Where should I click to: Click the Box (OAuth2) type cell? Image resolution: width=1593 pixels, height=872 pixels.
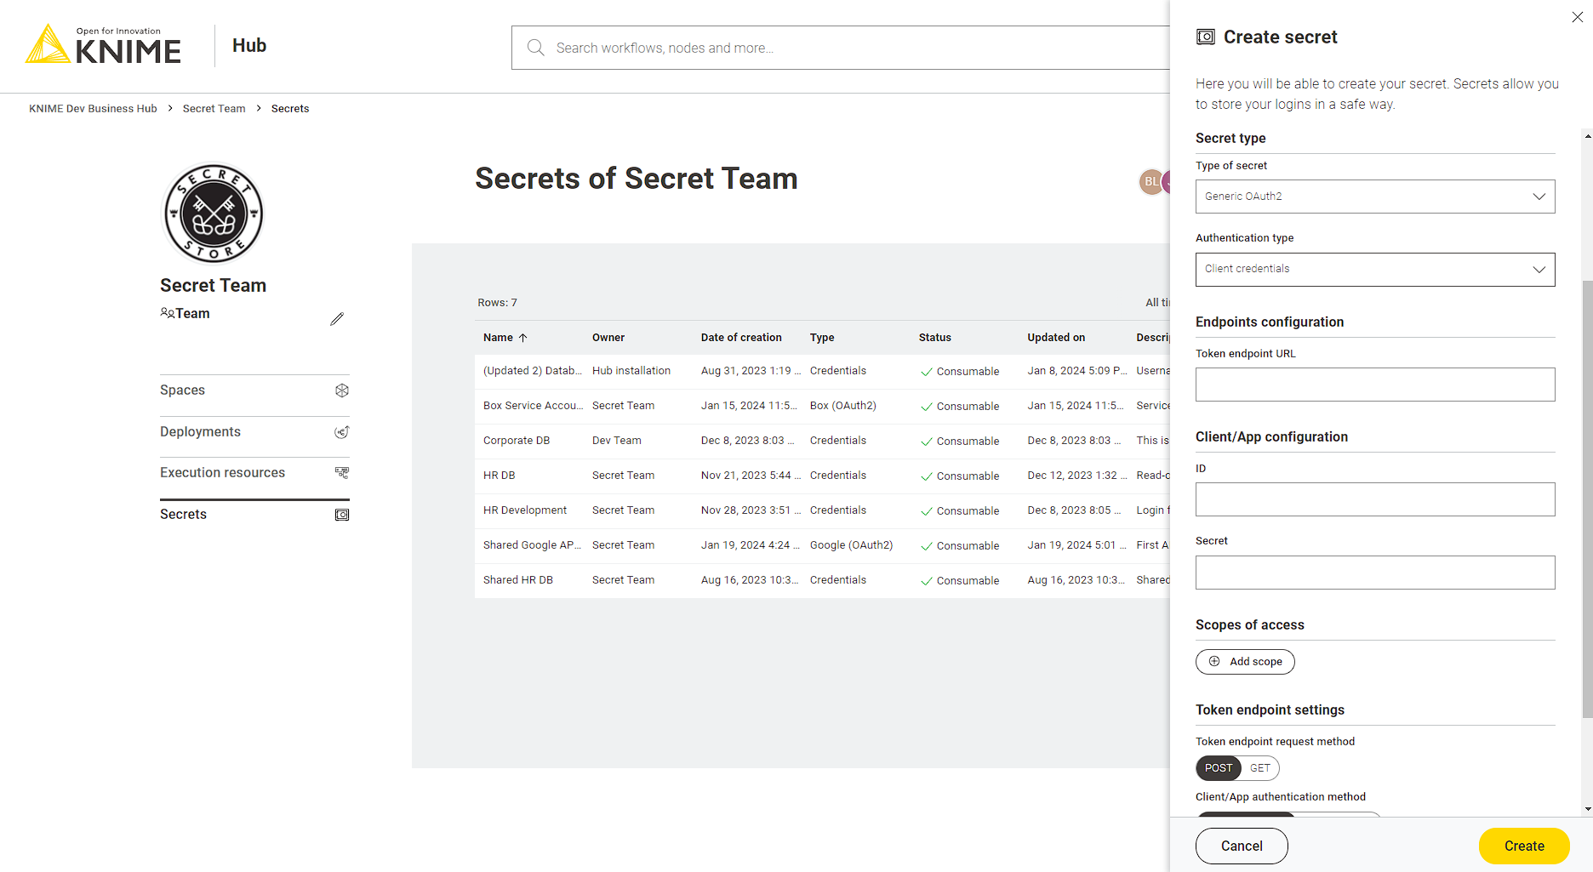point(843,406)
